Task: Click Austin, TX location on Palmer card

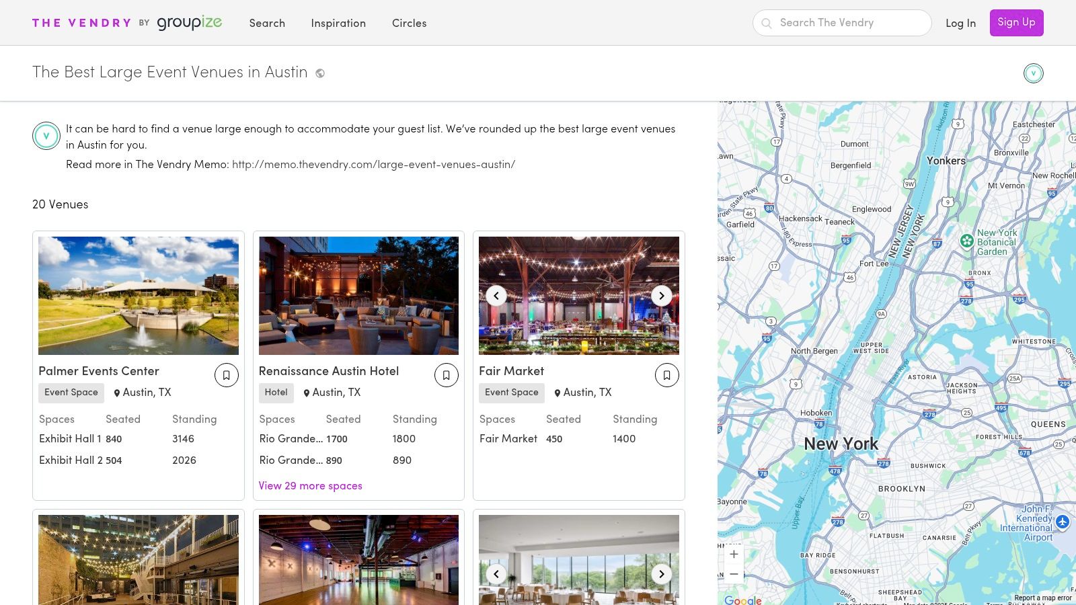Action: pos(143,393)
